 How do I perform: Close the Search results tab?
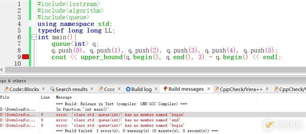click(x=92, y=89)
